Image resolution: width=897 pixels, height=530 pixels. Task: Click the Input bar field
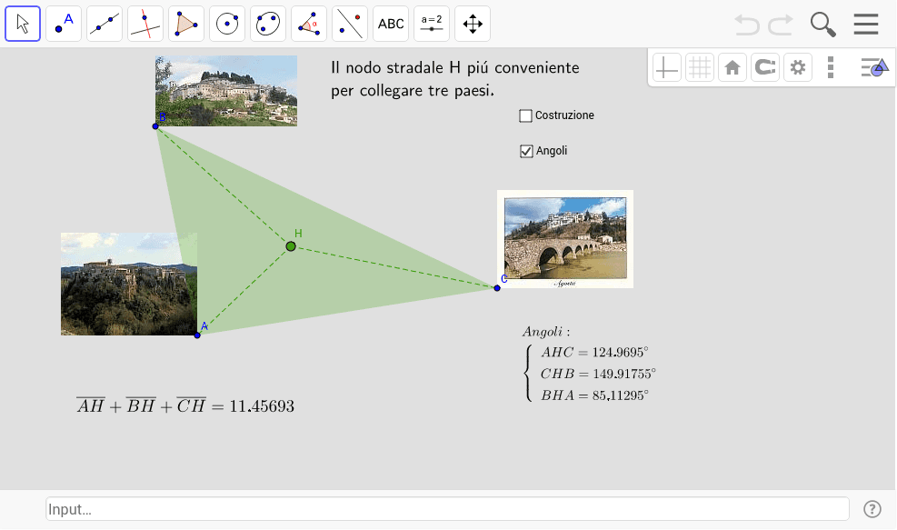point(447,509)
